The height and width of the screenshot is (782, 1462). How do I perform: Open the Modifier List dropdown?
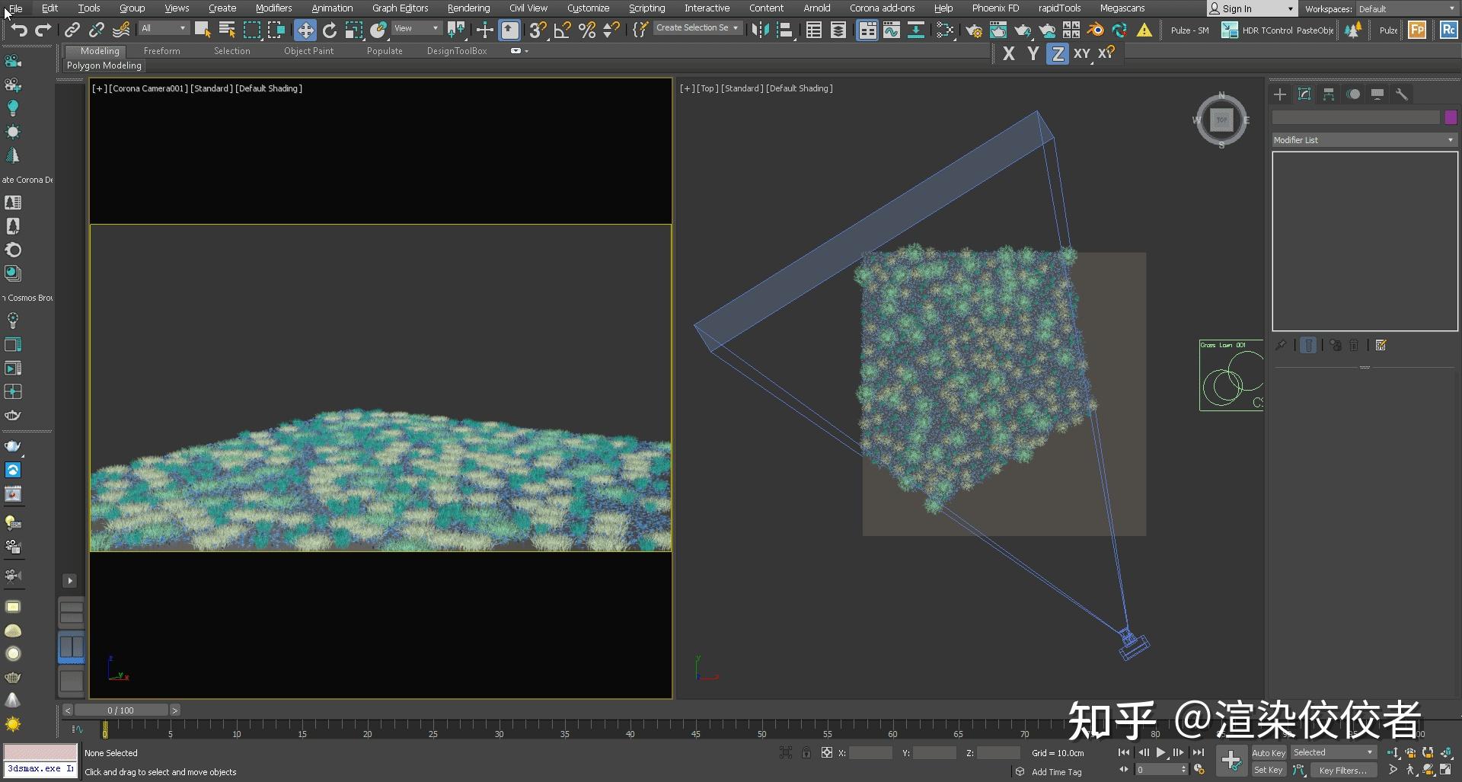[x=1363, y=140]
